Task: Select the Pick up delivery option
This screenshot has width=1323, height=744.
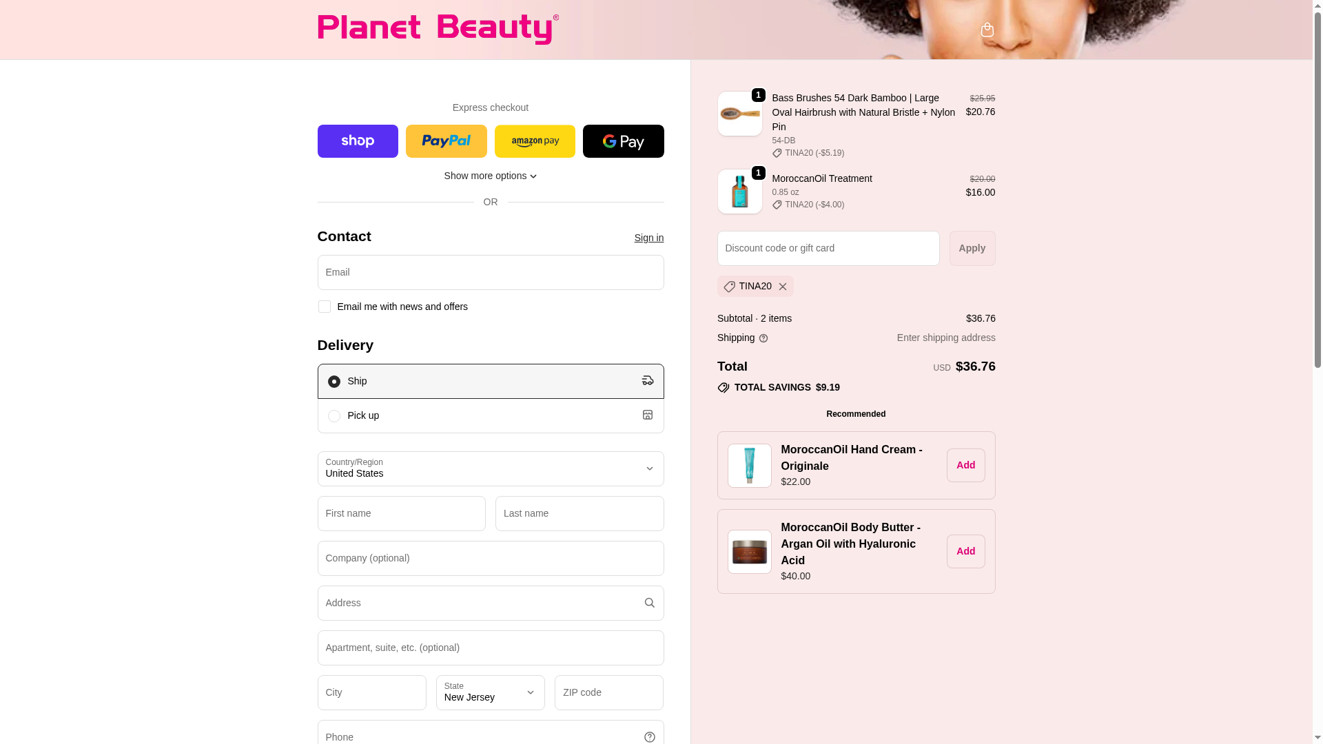Action: [491, 415]
